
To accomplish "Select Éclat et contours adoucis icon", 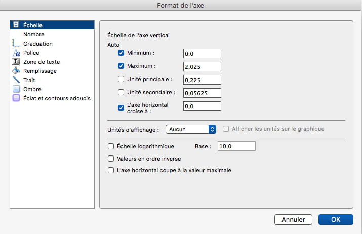I will (x=16, y=98).
